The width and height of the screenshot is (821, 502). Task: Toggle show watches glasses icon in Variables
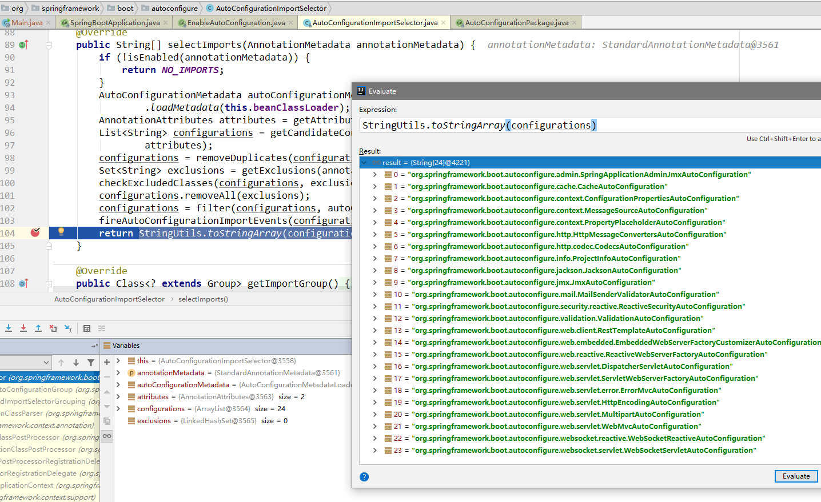click(107, 436)
